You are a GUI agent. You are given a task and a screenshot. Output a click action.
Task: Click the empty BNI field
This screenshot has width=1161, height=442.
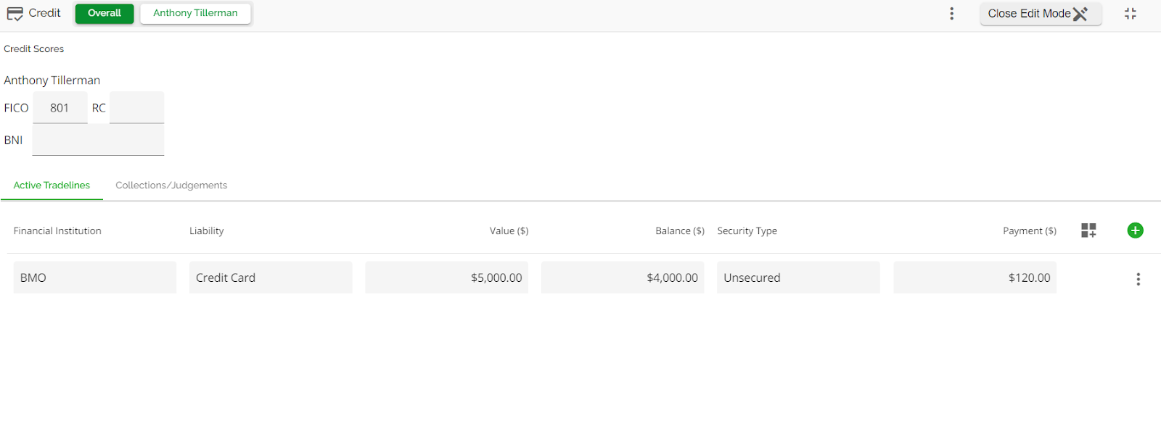point(98,139)
